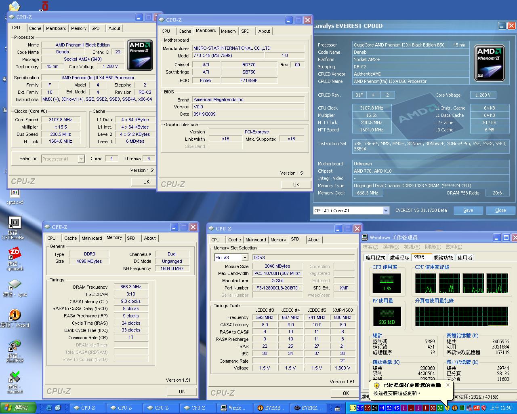The image size is (517, 414).
Task: Open the FlashFXP desktop shortcut
Action: click(x=15, y=346)
